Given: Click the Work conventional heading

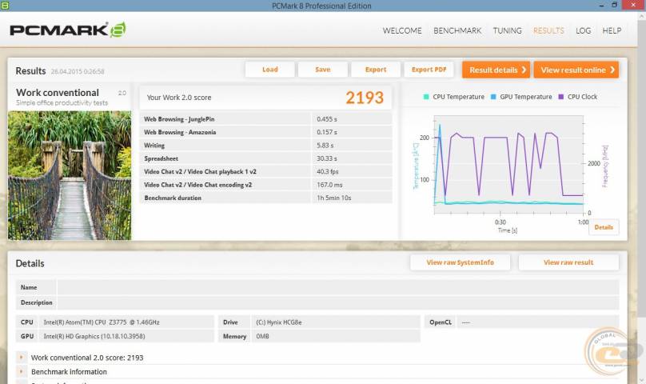Looking at the screenshot, I should point(58,93).
